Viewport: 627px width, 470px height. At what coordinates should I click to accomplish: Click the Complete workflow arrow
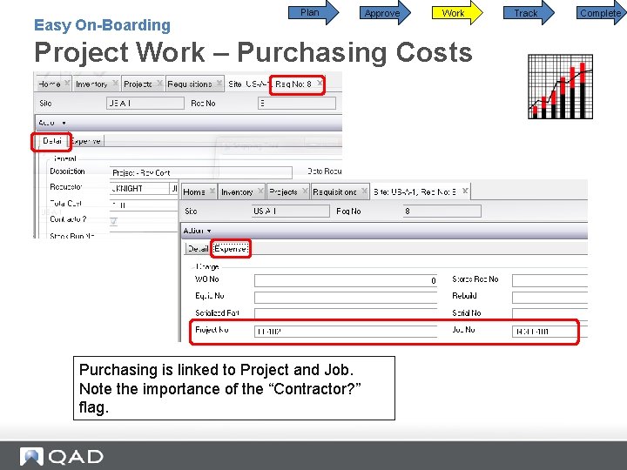[x=602, y=13]
